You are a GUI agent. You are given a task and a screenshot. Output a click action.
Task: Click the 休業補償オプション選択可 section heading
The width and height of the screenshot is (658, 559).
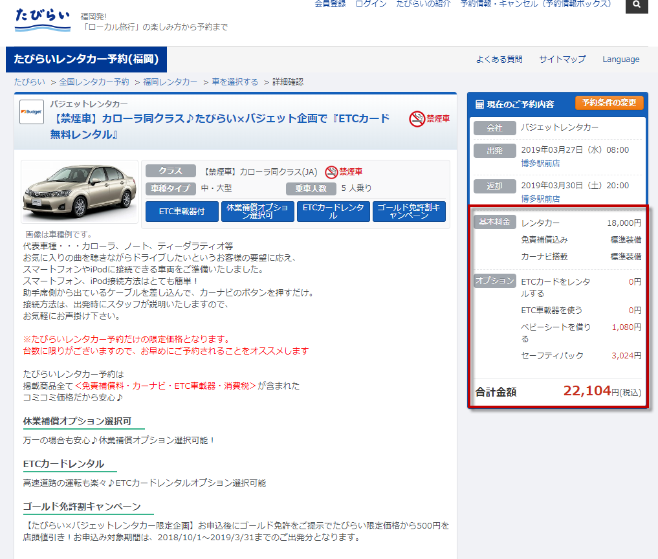tap(77, 421)
